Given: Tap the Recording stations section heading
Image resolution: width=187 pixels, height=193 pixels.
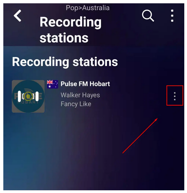Looking at the screenshot, I should coord(65,62).
